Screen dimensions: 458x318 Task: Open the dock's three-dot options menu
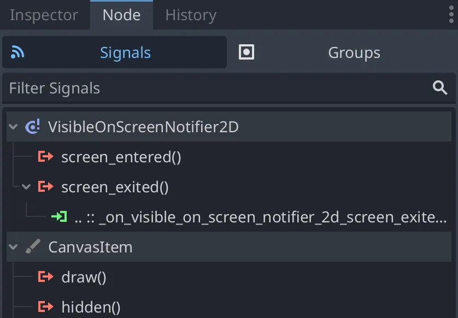pyautogui.click(x=451, y=15)
